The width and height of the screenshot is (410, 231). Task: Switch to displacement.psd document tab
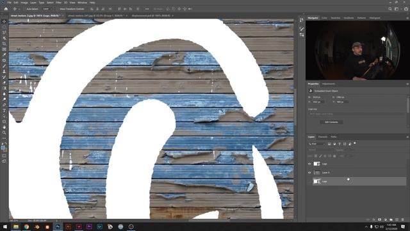[x=151, y=15]
